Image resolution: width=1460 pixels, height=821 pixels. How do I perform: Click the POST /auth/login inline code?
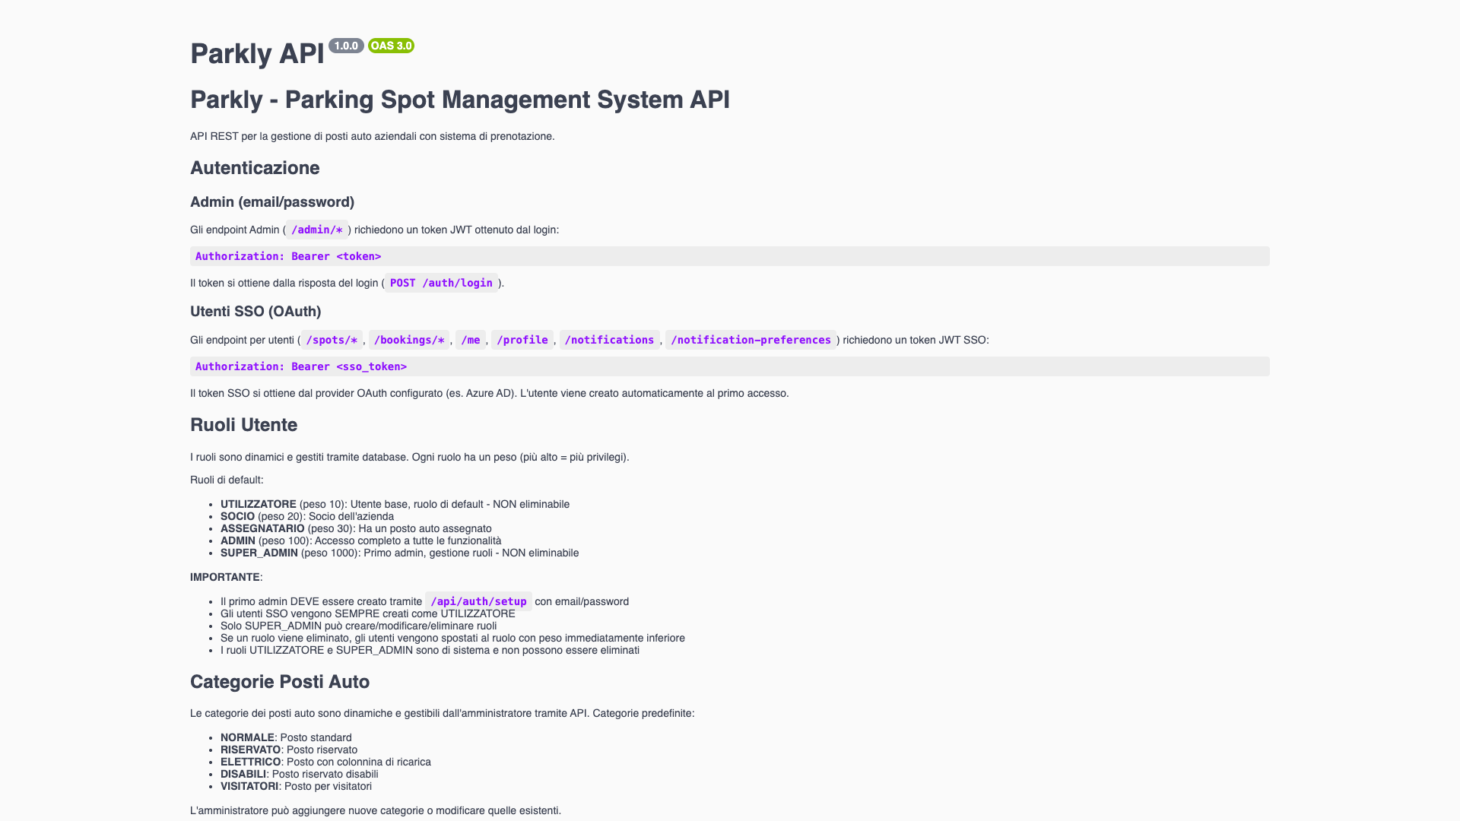pyautogui.click(x=441, y=283)
